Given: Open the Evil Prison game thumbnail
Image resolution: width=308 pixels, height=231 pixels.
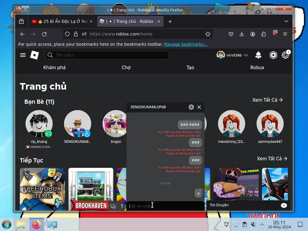Looking at the screenshot, I should (x=236, y=184).
